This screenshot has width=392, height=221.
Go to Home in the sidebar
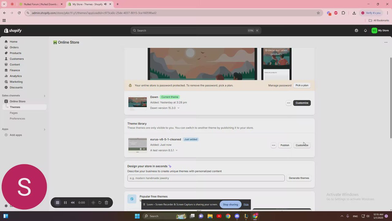point(13,42)
